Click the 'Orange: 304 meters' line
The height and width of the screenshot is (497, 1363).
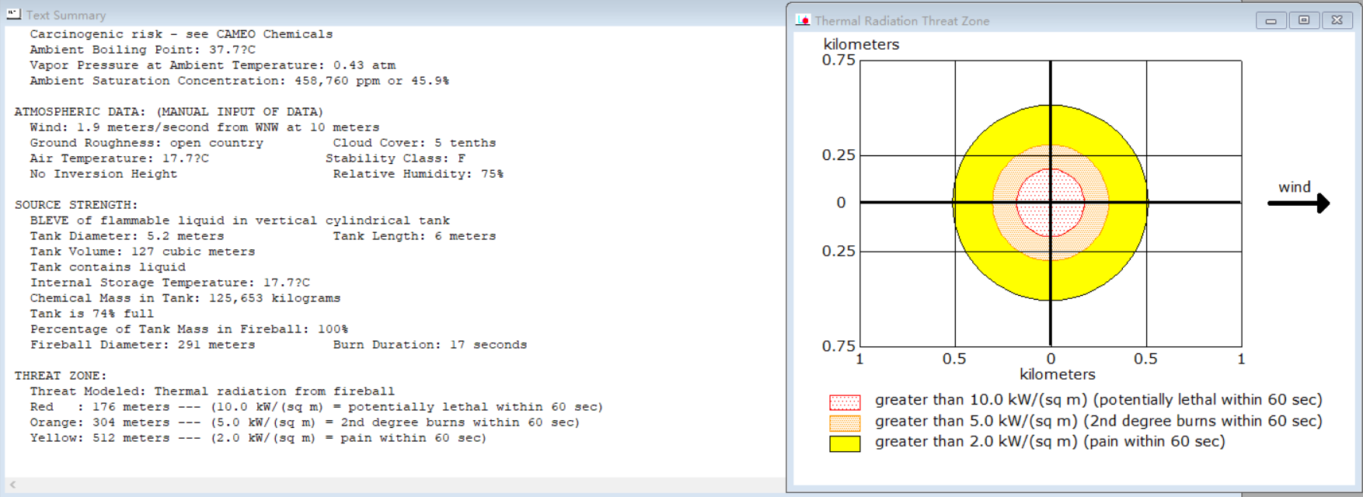305,422
